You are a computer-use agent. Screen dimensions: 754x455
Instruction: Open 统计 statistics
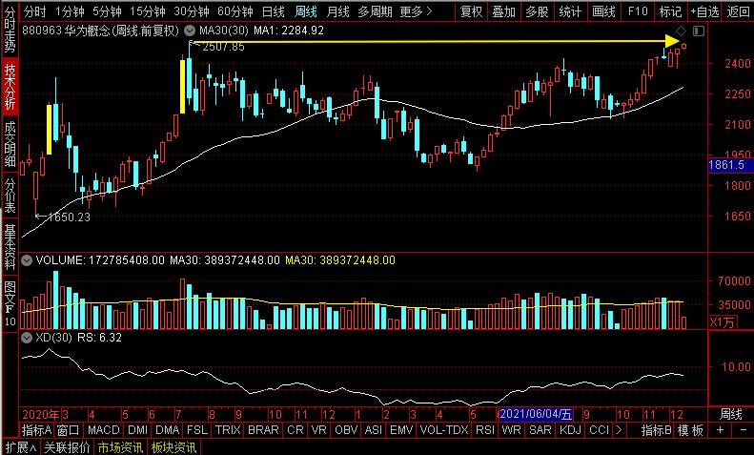[x=570, y=11]
